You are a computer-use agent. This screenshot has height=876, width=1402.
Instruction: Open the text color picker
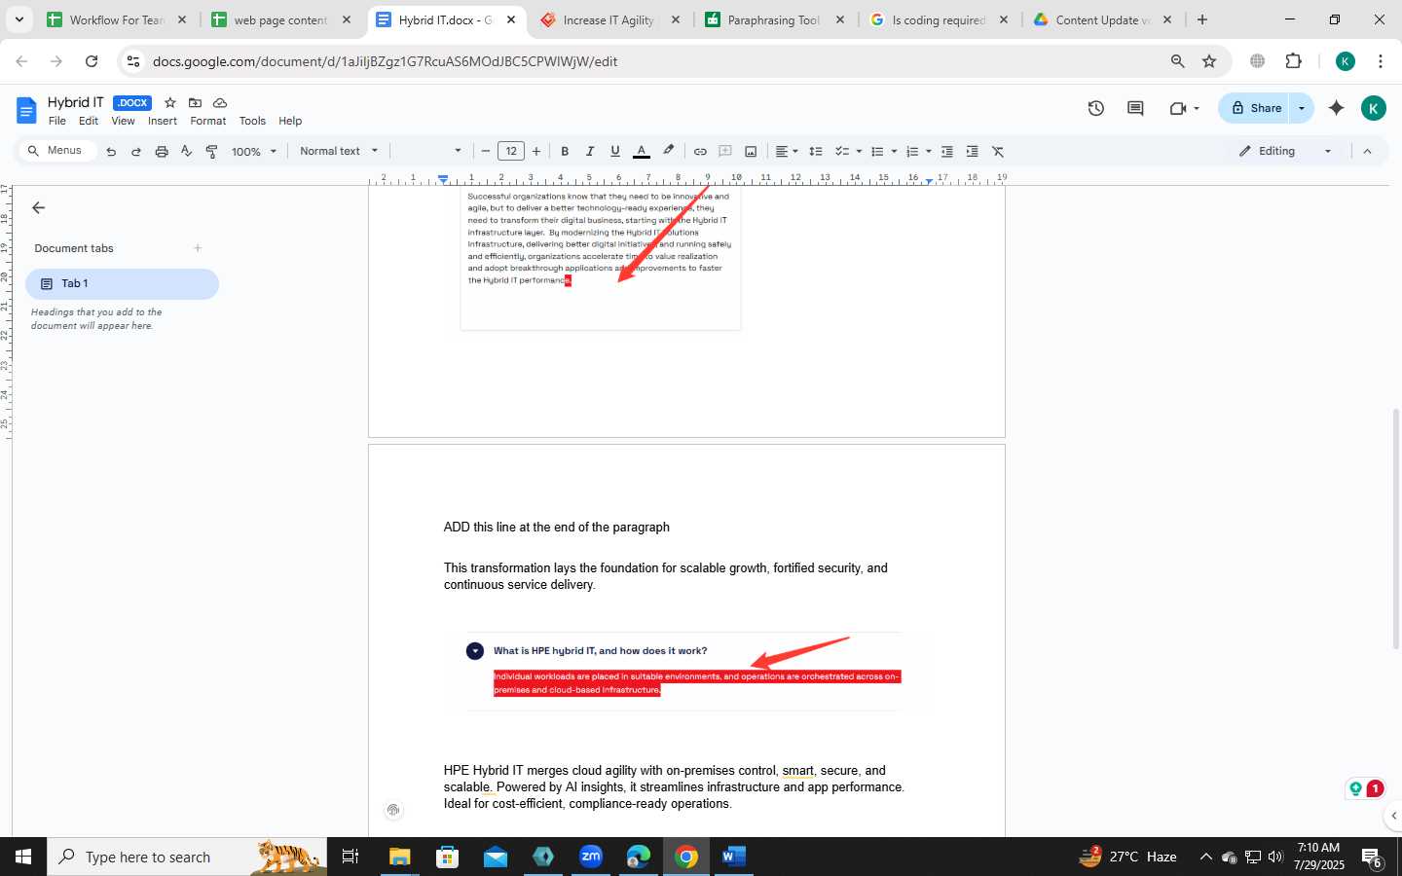click(642, 151)
